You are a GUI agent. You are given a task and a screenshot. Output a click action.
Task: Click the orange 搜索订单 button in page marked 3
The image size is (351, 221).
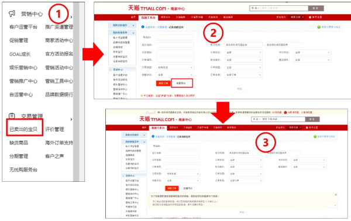[x=171, y=188]
